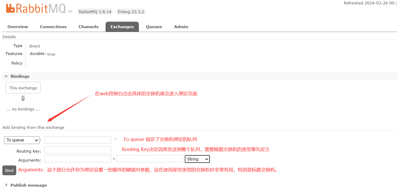
Task: Click the Type label
Action: click(18, 46)
